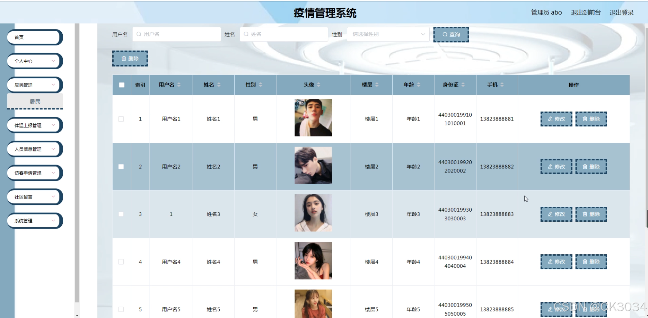Open the 请选择性别 gender dropdown
648x318 pixels.
pos(388,34)
